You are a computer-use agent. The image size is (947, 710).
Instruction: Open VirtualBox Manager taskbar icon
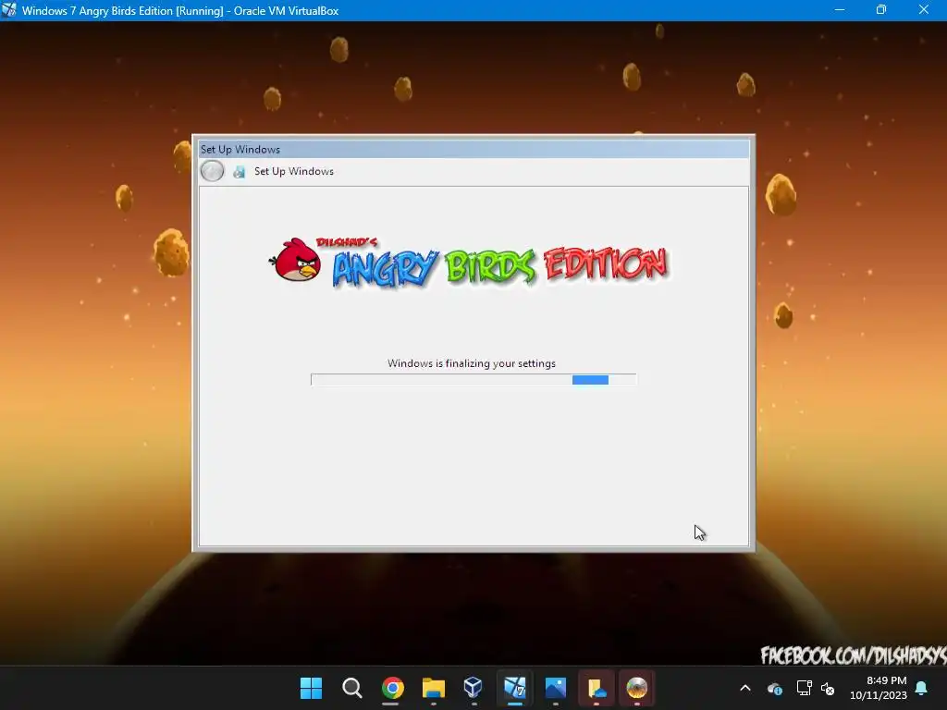coord(473,688)
